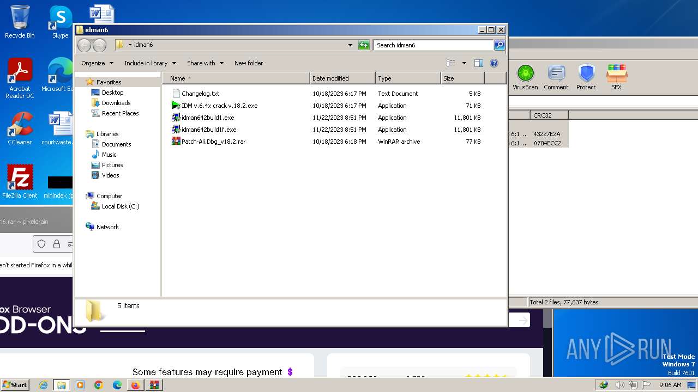698x392 pixels.
Task: Open Acrobat Reader DC desktop shortcut
Action: pyautogui.click(x=20, y=79)
